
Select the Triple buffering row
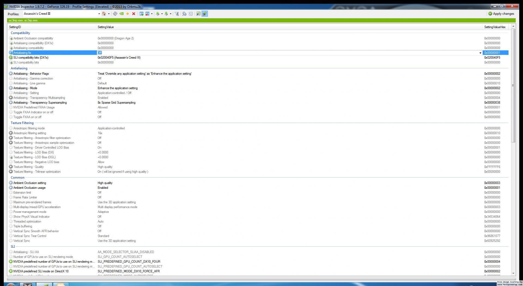click(x=258, y=226)
